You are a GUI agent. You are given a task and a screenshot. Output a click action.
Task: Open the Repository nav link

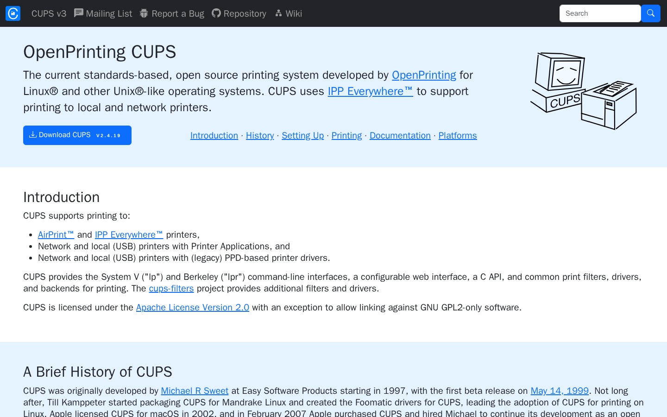coord(239,13)
